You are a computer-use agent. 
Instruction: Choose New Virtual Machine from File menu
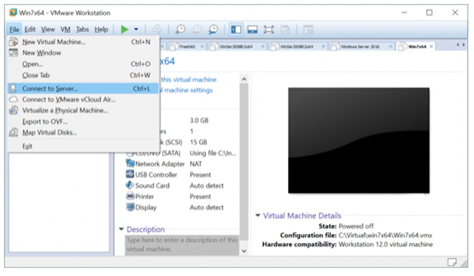pyautogui.click(x=53, y=42)
